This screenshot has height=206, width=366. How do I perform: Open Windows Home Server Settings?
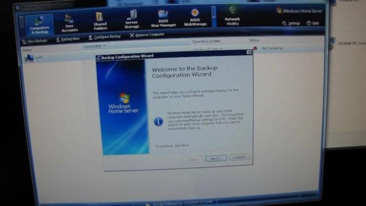click(291, 23)
